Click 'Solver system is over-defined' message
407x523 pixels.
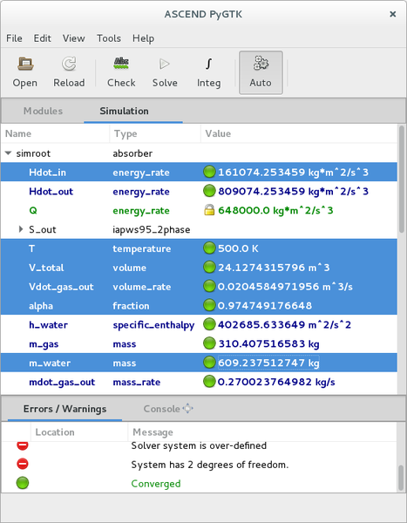(x=199, y=445)
